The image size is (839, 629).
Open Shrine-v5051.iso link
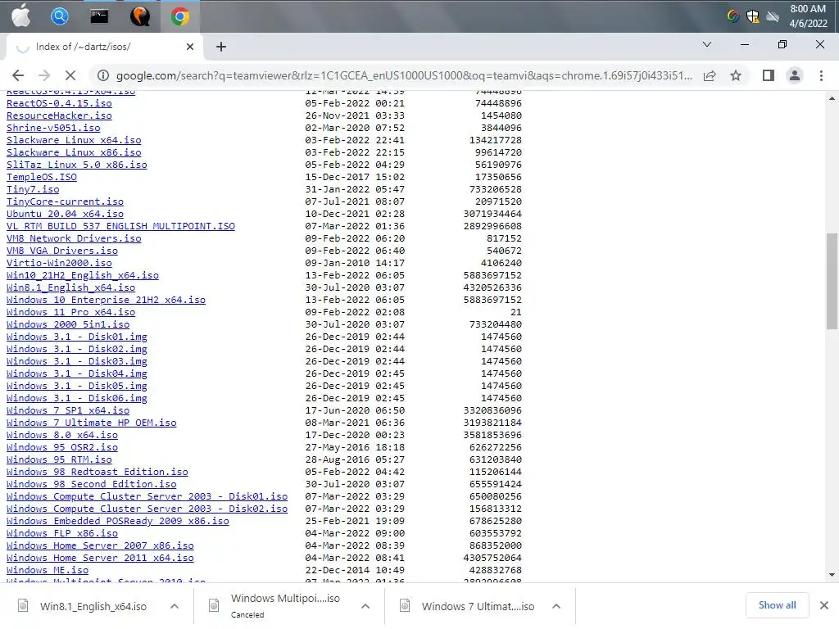pos(53,128)
